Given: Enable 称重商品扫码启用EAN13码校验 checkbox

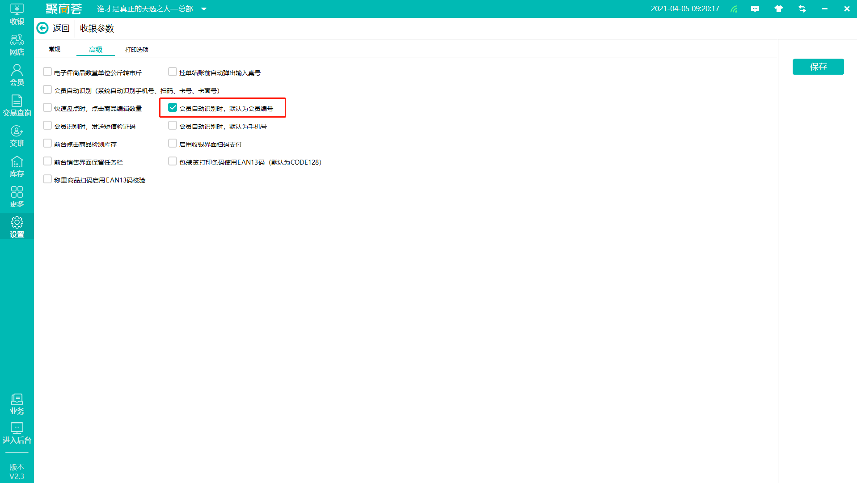Looking at the screenshot, I should pyautogui.click(x=47, y=179).
